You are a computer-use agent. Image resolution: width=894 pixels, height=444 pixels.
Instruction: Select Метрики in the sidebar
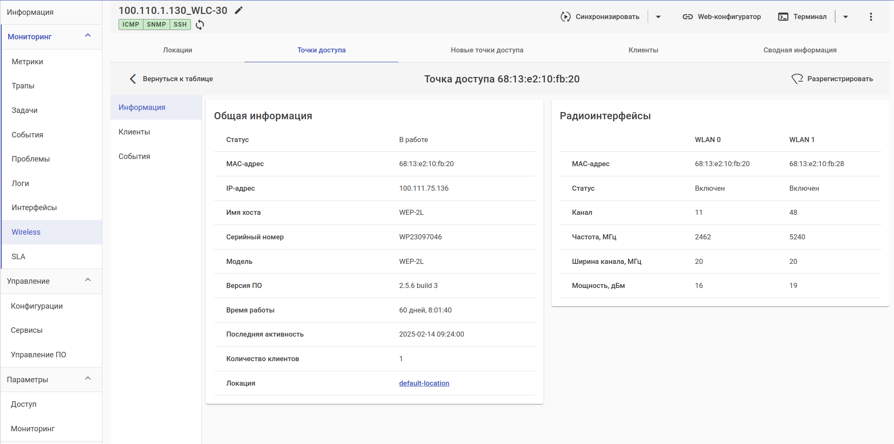28,62
